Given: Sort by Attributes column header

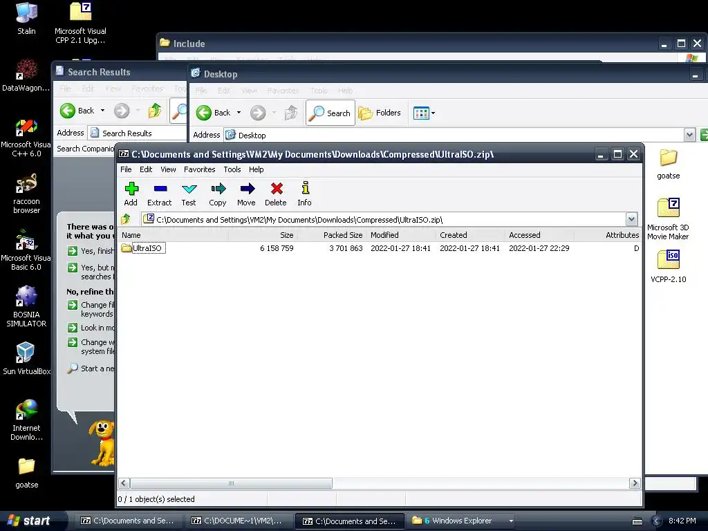Looking at the screenshot, I should point(608,235).
